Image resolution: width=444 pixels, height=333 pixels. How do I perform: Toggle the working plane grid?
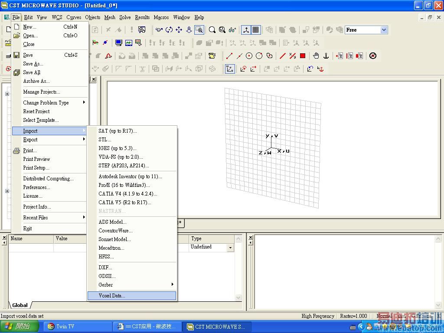[x=256, y=30]
